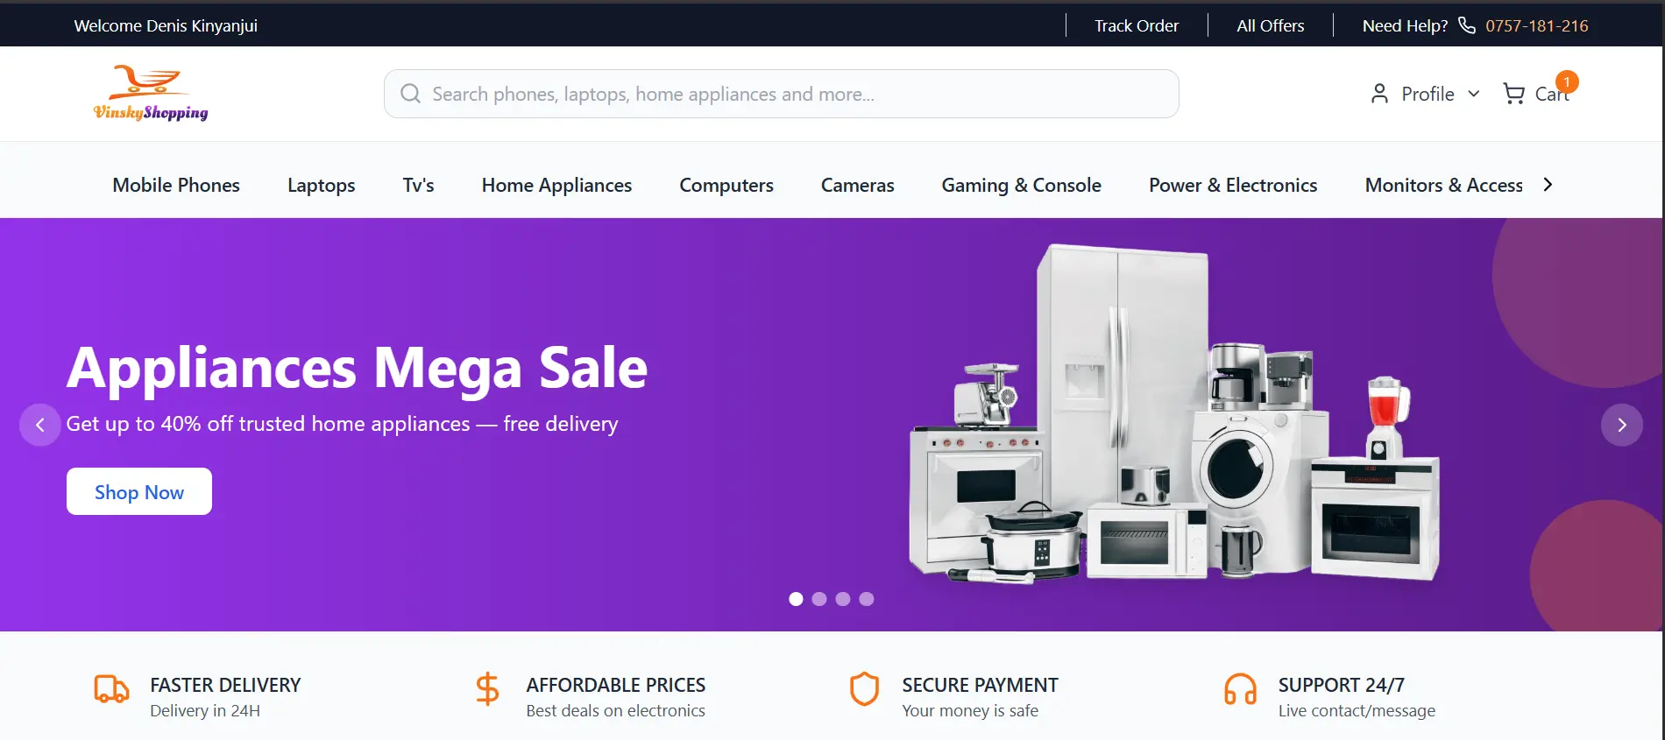
Task: Click the shopping cart icon
Action: click(x=1513, y=94)
